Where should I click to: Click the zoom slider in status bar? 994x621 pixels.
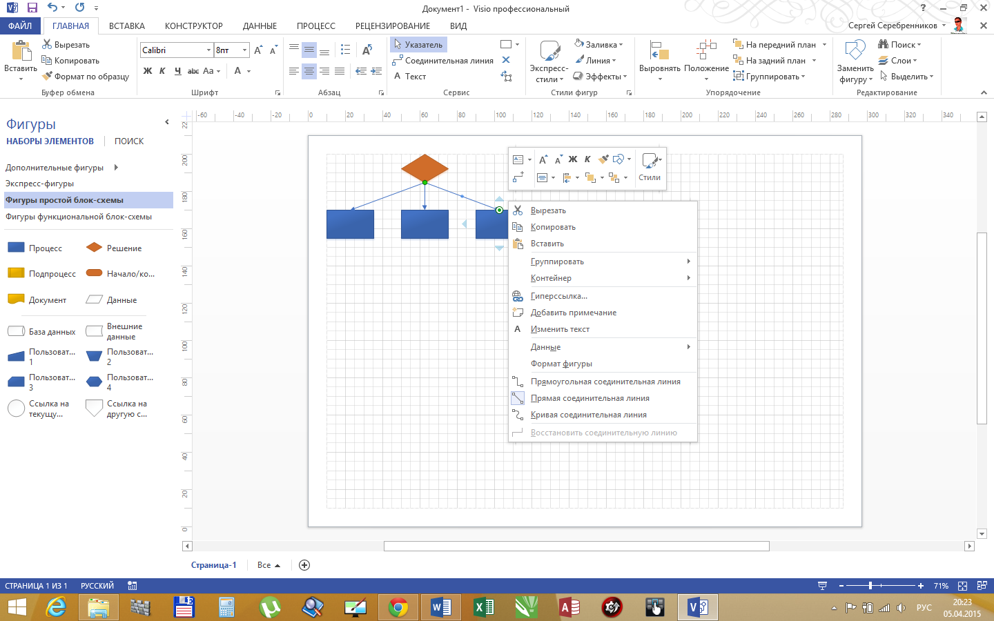coord(870,586)
